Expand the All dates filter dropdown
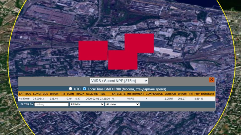 pyautogui.click(x=123, y=104)
